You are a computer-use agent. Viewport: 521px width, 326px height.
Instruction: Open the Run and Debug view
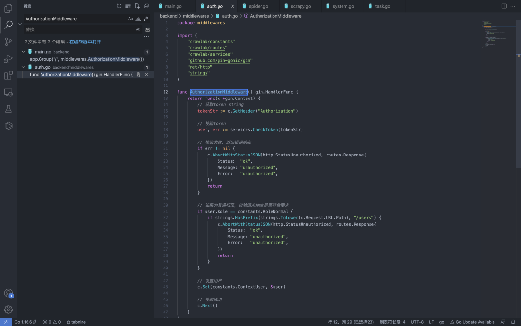(8, 59)
